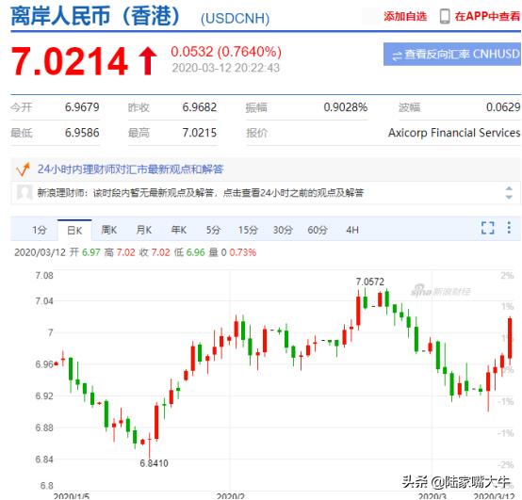Click the 波幅 value 0.0629
The image size is (522, 500).
(x=503, y=107)
